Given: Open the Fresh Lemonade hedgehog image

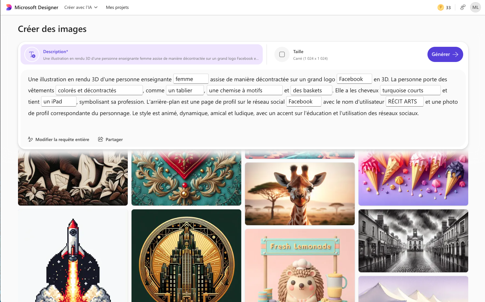Looking at the screenshot, I should pos(300,266).
